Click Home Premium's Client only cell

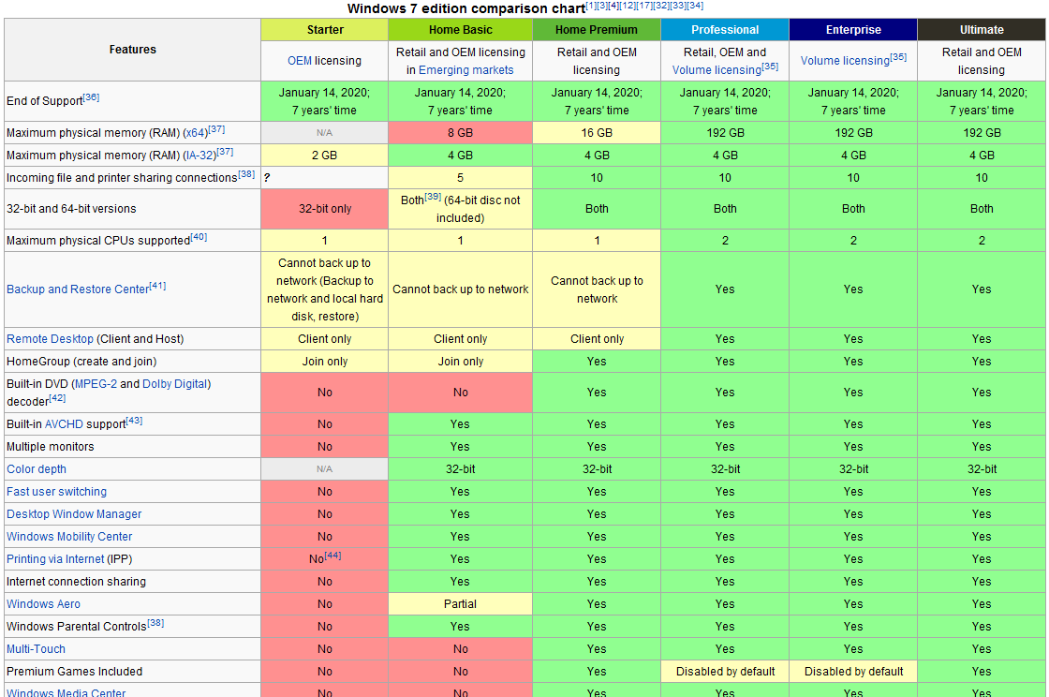click(596, 339)
